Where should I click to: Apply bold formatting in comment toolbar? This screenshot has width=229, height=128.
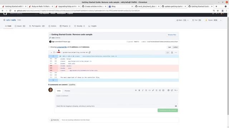[x=139, y=90]
